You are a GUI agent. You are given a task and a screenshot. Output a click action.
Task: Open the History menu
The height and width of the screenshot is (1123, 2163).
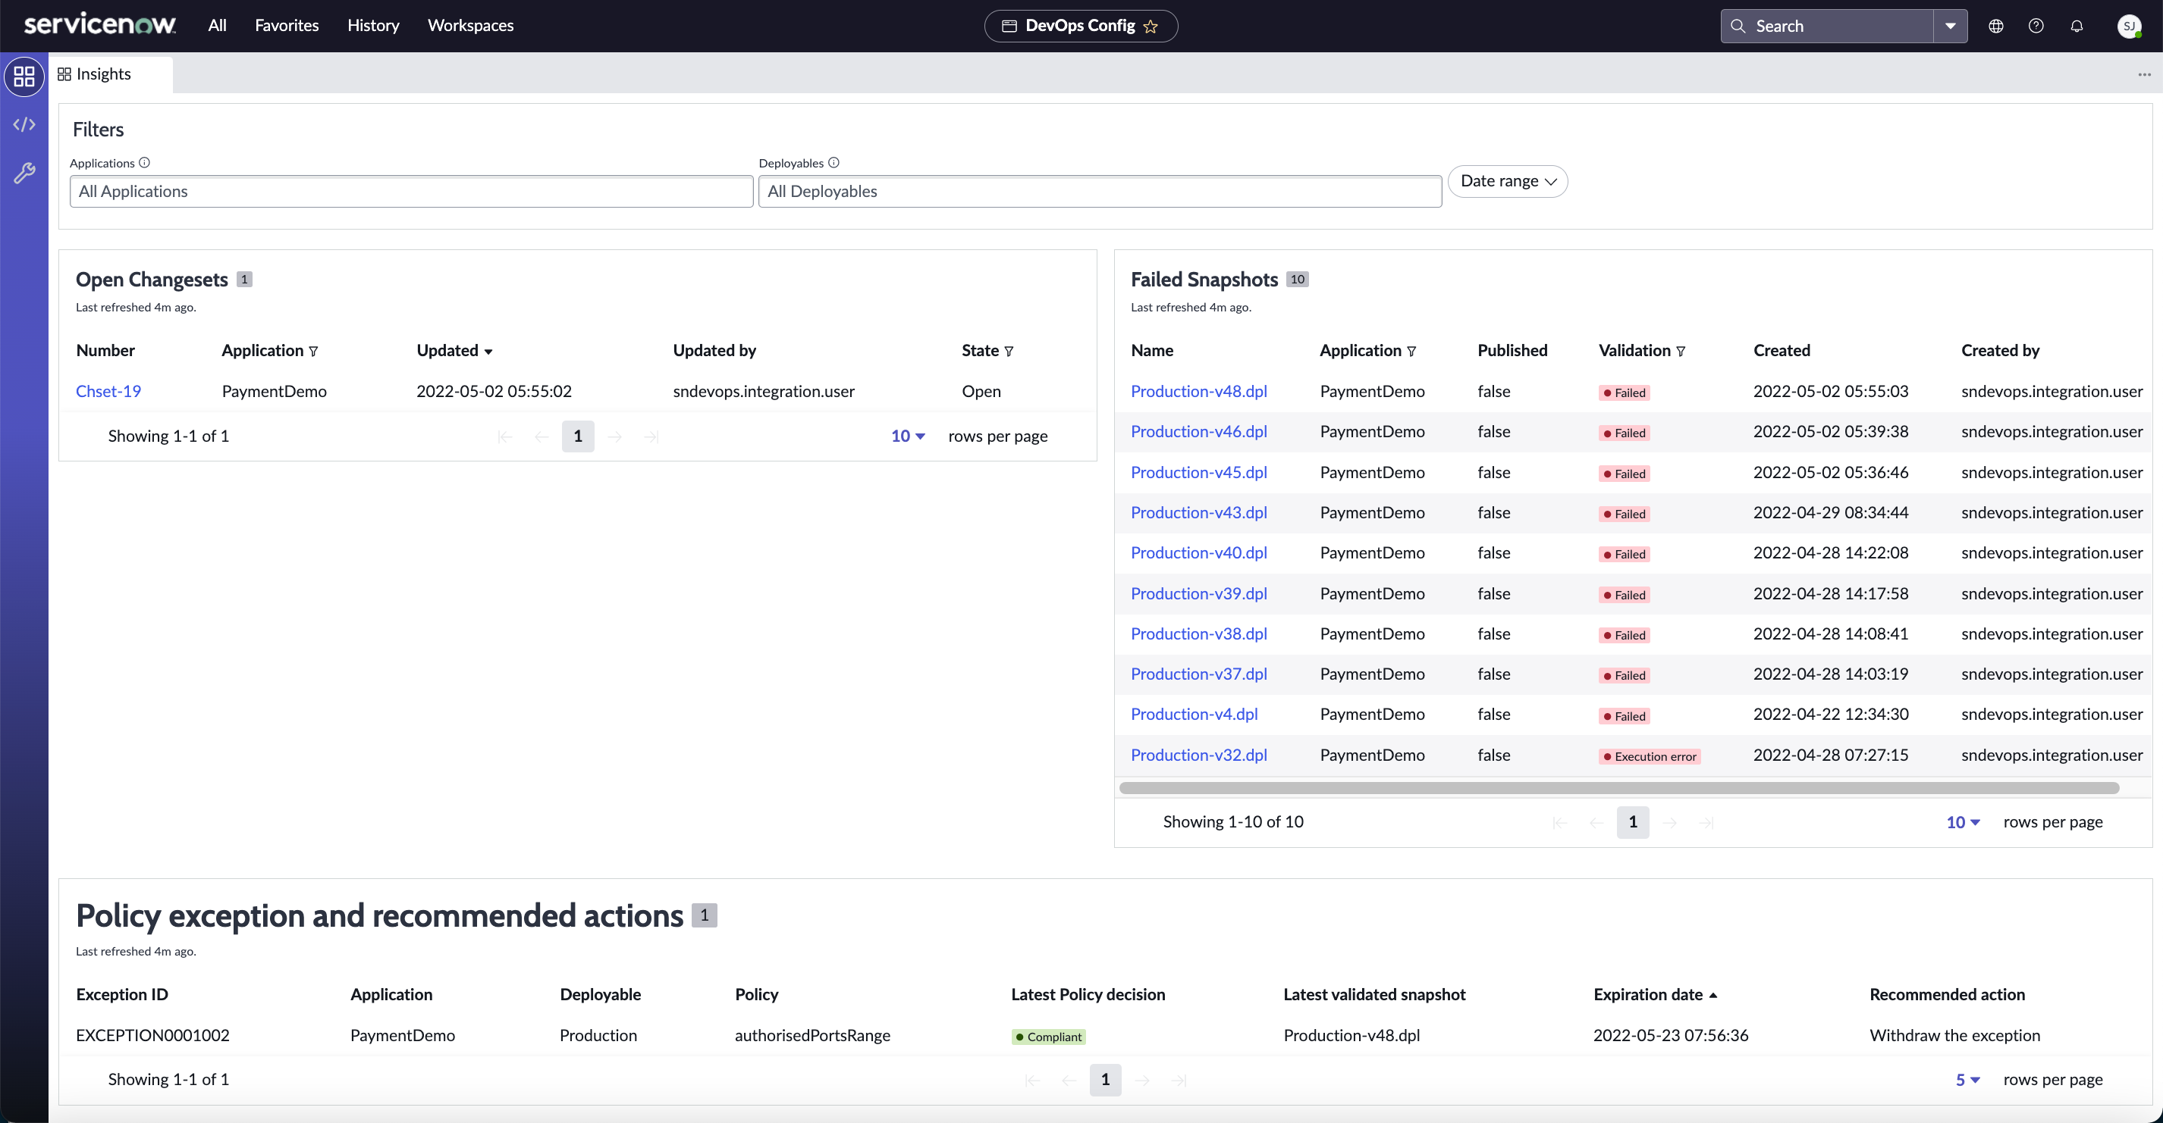374,25
